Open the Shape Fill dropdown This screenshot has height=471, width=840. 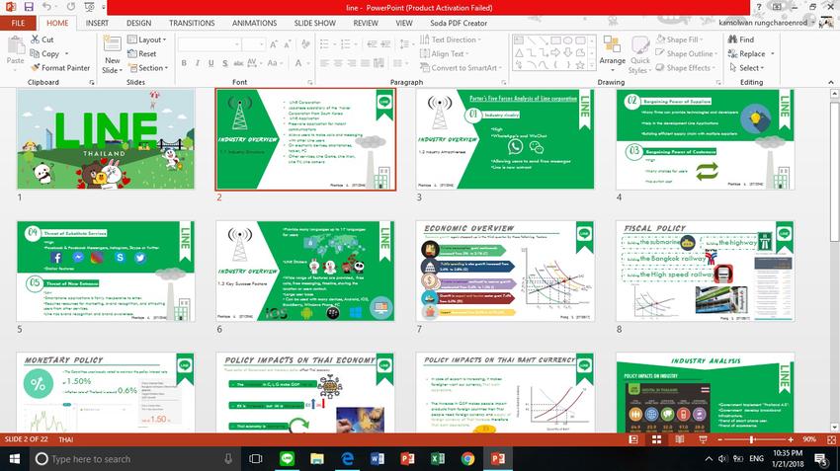pyautogui.click(x=679, y=39)
